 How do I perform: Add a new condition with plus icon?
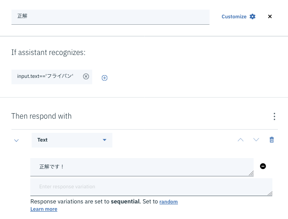pyautogui.click(x=105, y=78)
